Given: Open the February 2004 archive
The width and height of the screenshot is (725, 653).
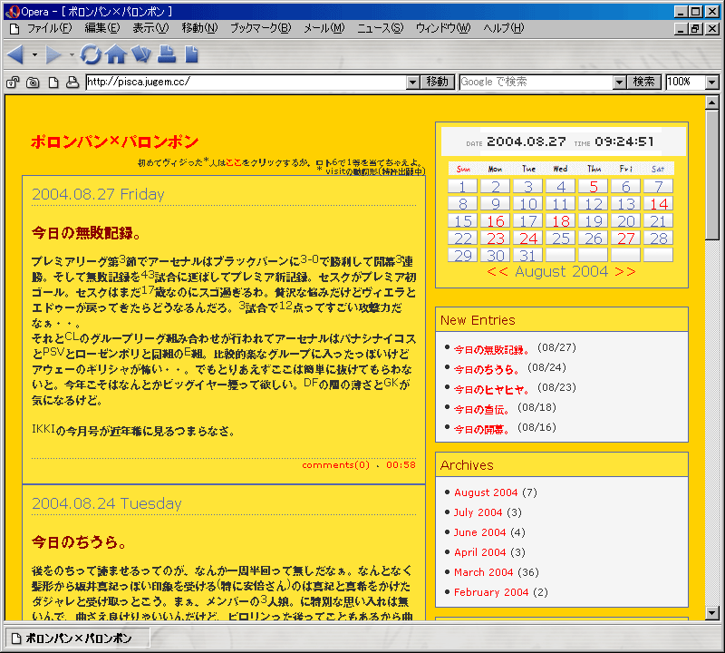Looking at the screenshot, I should 491,592.
